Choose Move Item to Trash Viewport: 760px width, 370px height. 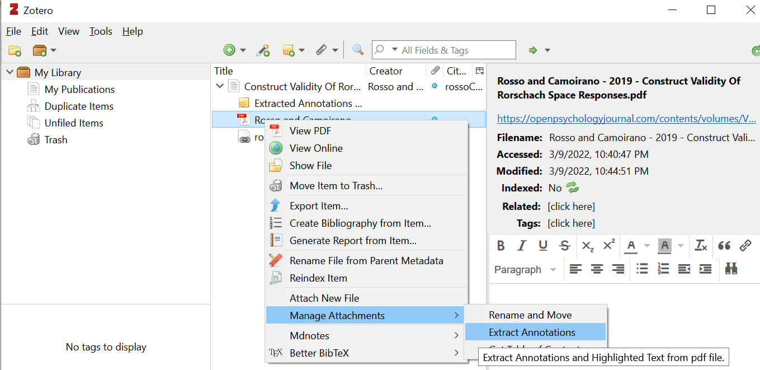click(x=336, y=186)
